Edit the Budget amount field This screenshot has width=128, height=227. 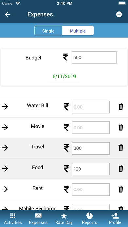tap(94, 57)
